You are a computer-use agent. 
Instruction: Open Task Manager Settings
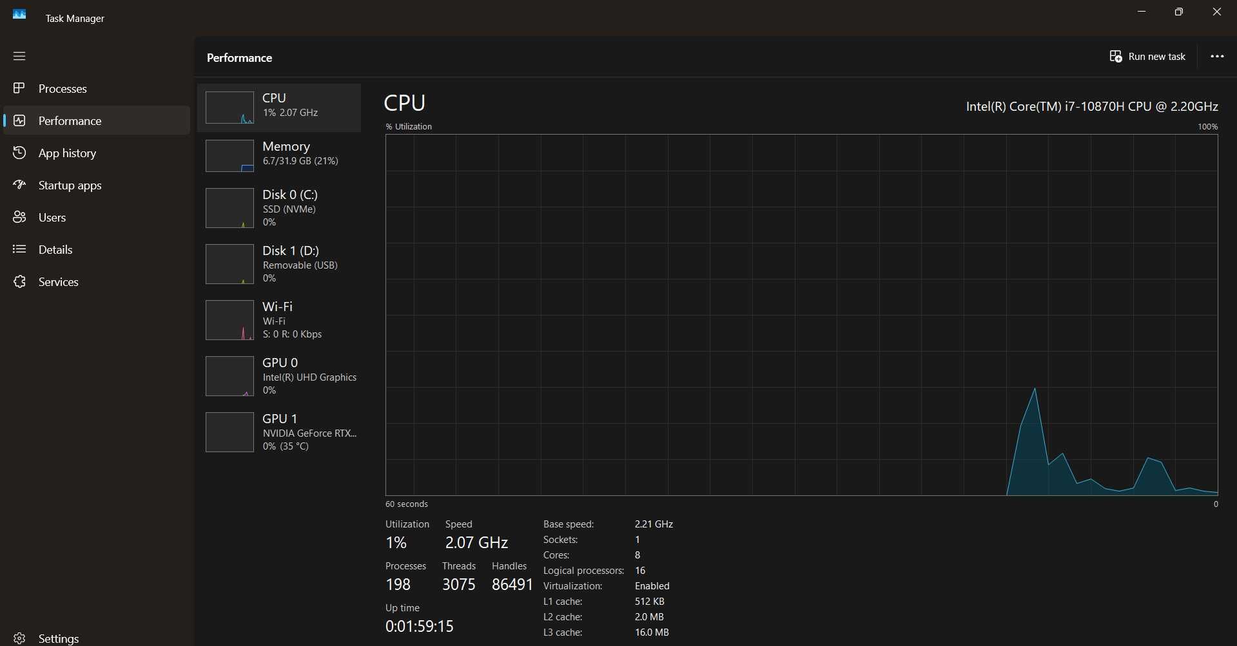[97, 638]
